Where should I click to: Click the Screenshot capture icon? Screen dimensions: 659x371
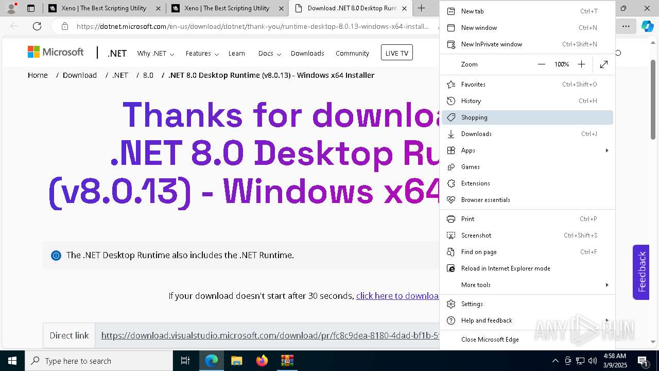451,235
